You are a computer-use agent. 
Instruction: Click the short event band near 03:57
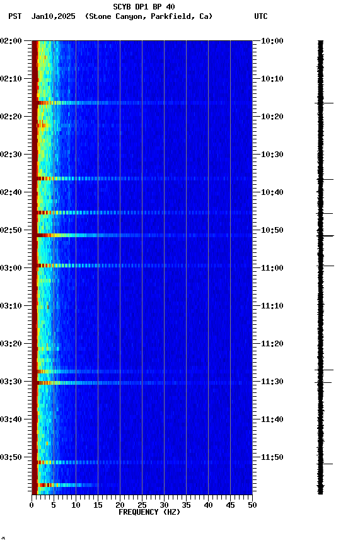tap(67, 485)
